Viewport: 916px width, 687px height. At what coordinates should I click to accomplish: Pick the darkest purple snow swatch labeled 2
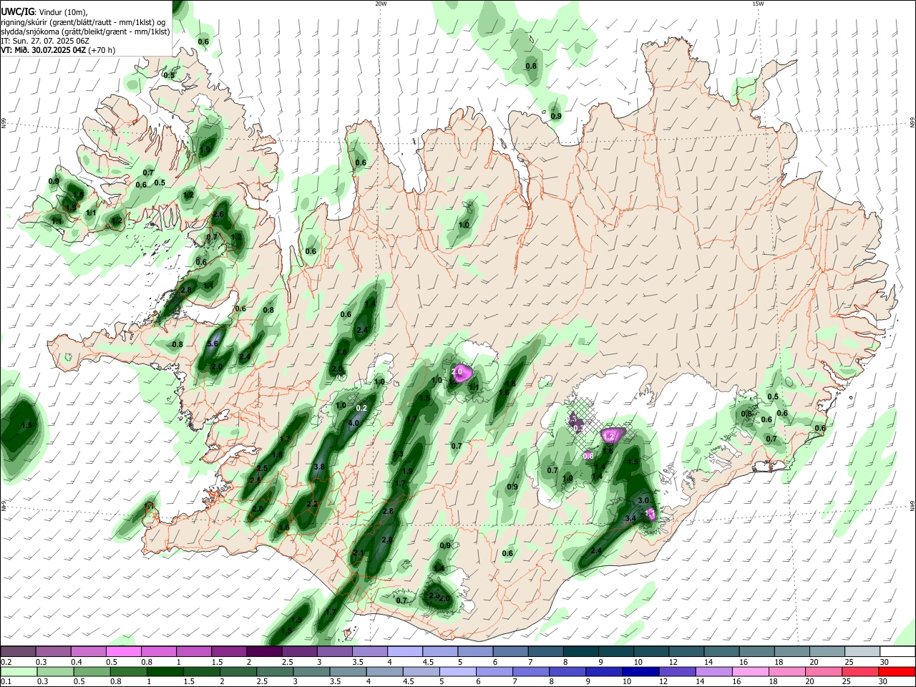[x=265, y=652]
